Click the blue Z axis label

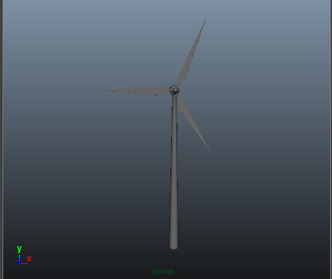[20, 260]
